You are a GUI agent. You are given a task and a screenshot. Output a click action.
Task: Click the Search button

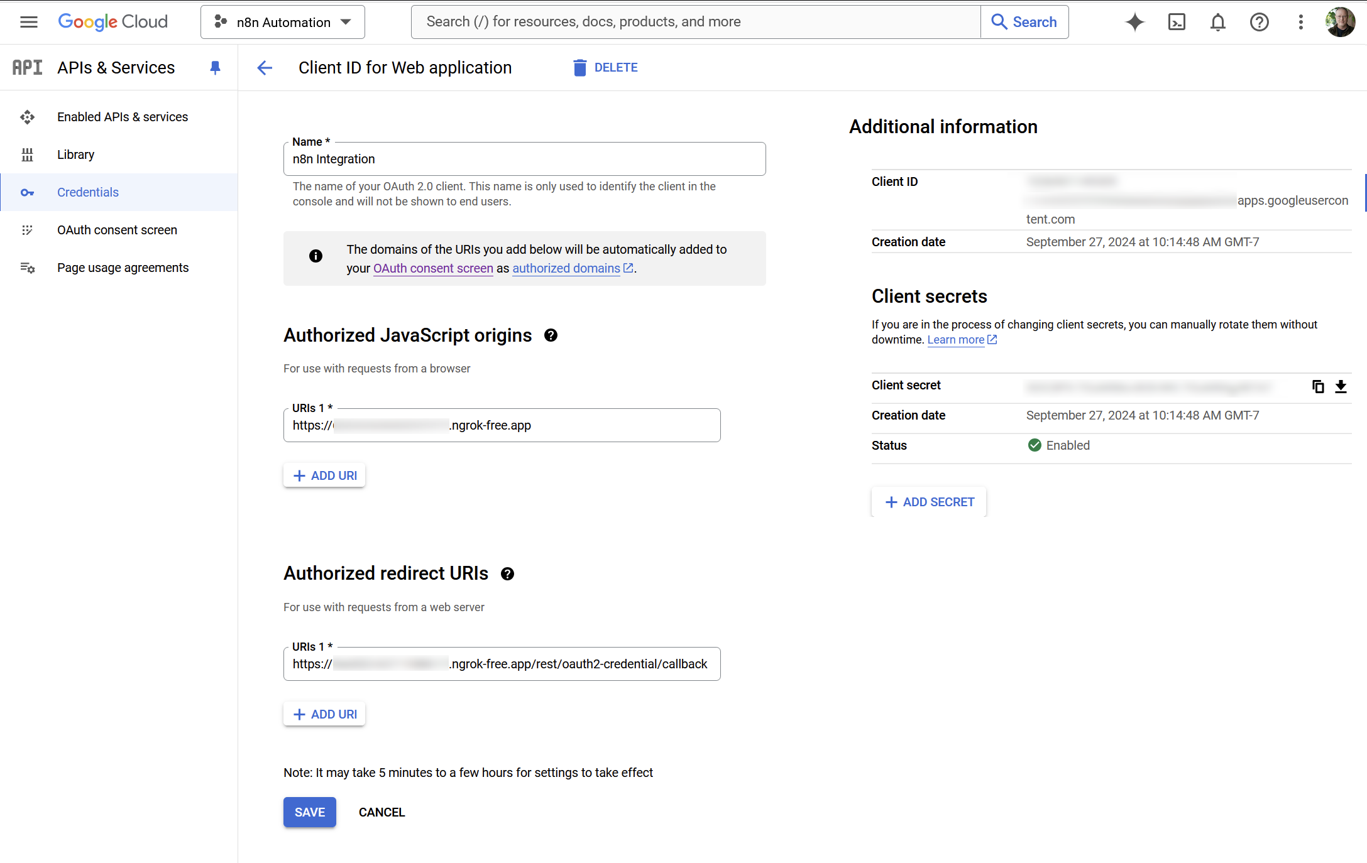(1024, 22)
